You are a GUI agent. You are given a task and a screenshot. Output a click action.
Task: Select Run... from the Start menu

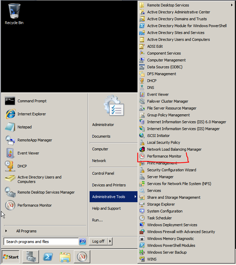(x=97, y=220)
